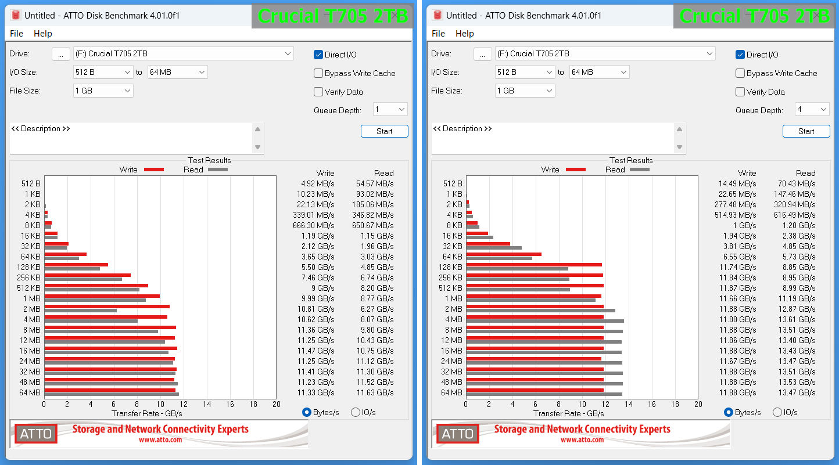The height and width of the screenshot is (465, 839).
Task: Click the Start button in the left ATTO window
Action: (385, 131)
